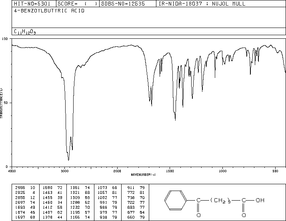Click the 1002 peak entry
This screenshot has width=286, height=221.
(102, 197)
